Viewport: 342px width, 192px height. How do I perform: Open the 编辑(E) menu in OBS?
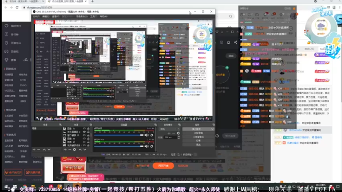click(46, 17)
